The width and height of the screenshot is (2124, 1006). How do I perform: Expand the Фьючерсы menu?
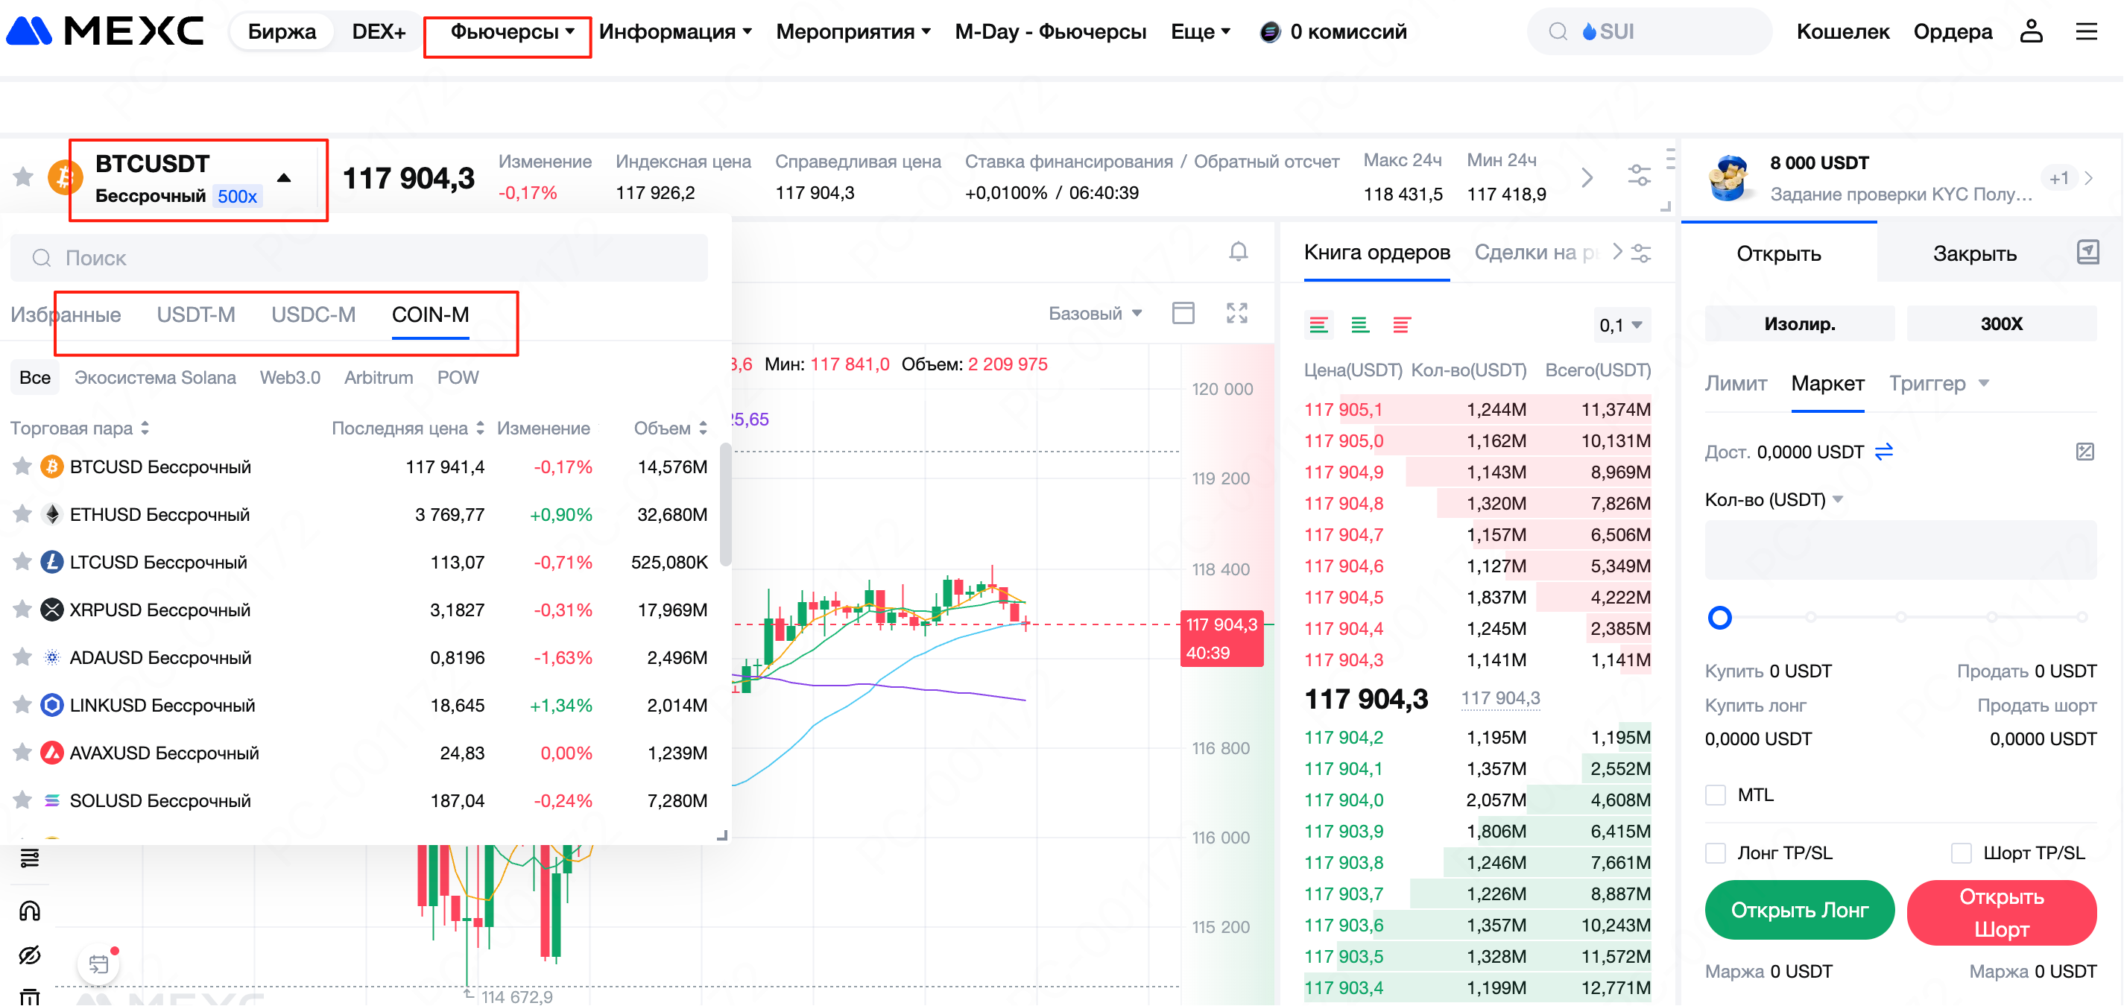(x=511, y=31)
